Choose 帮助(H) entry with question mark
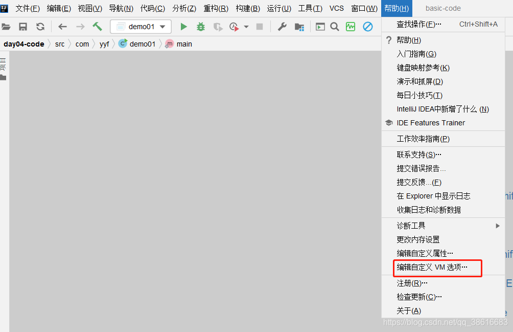The width and height of the screenshot is (513, 332). pyautogui.click(x=443, y=40)
